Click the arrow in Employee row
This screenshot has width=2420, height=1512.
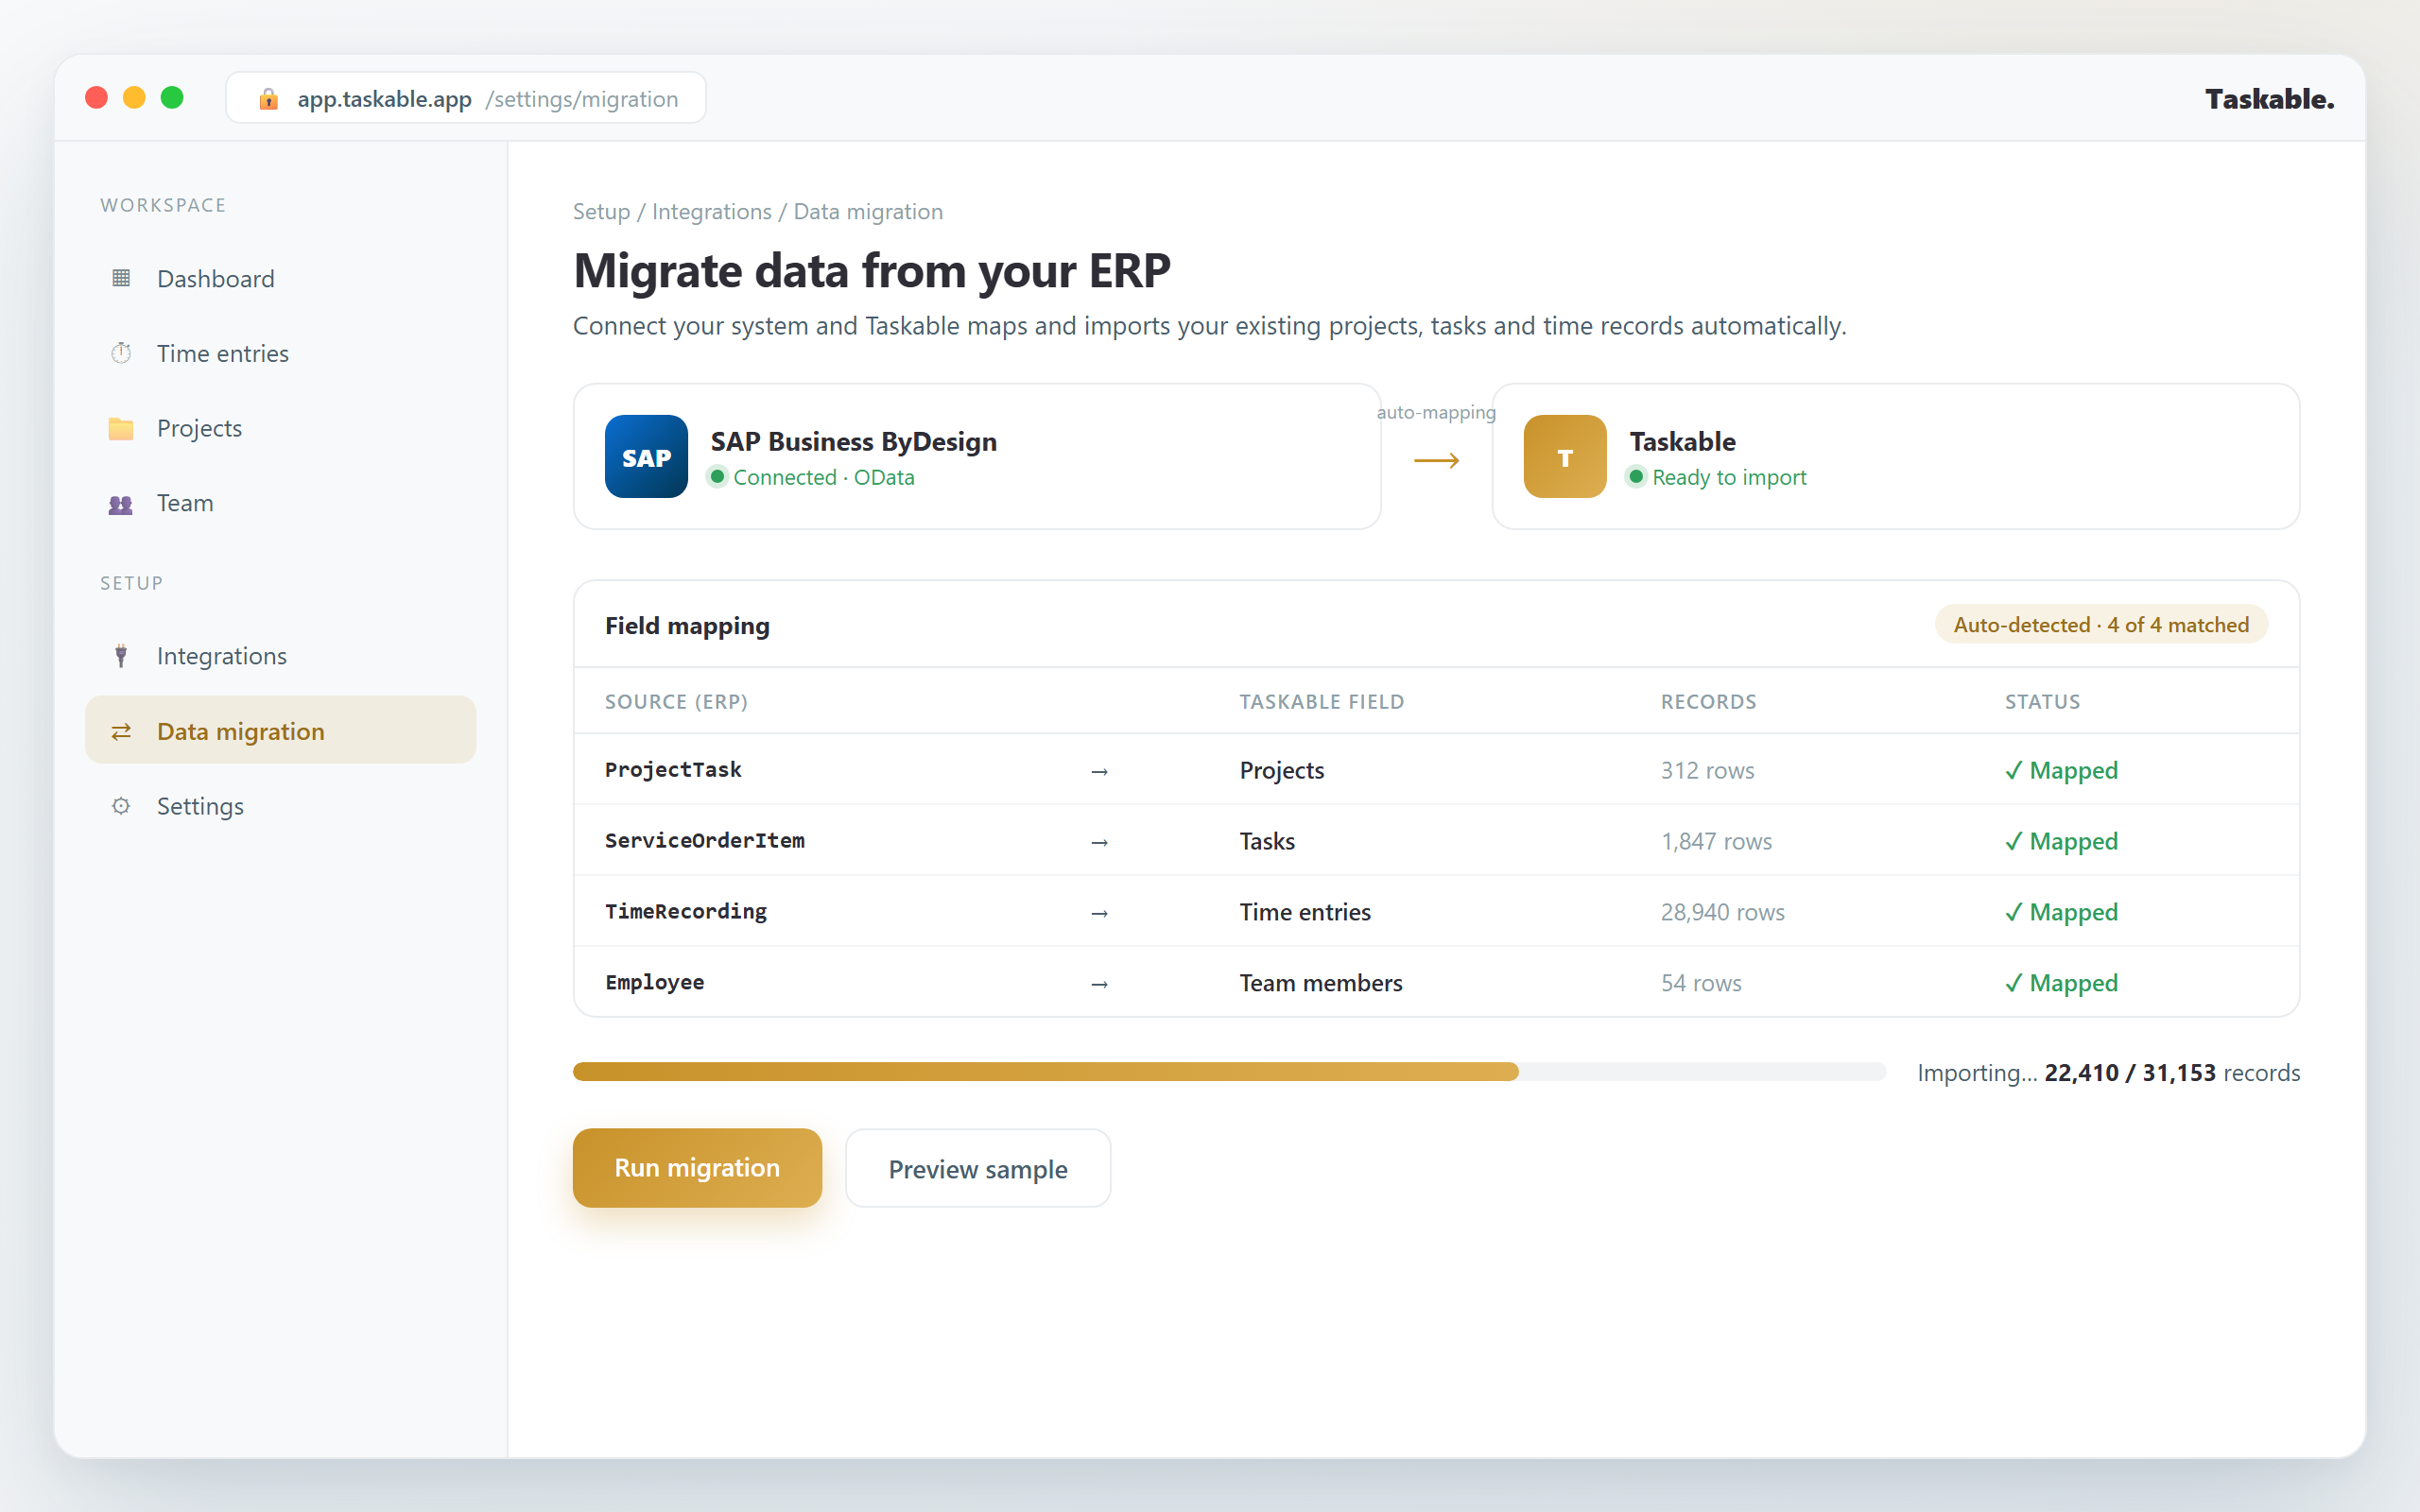point(1099,984)
